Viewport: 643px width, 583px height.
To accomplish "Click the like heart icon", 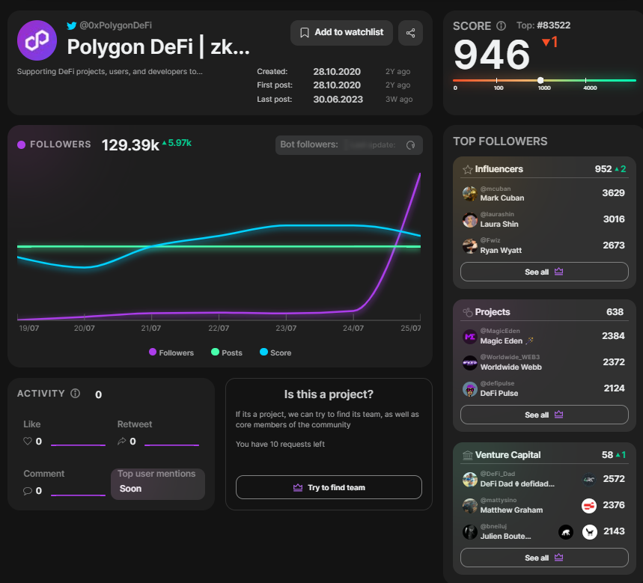I will tap(28, 441).
